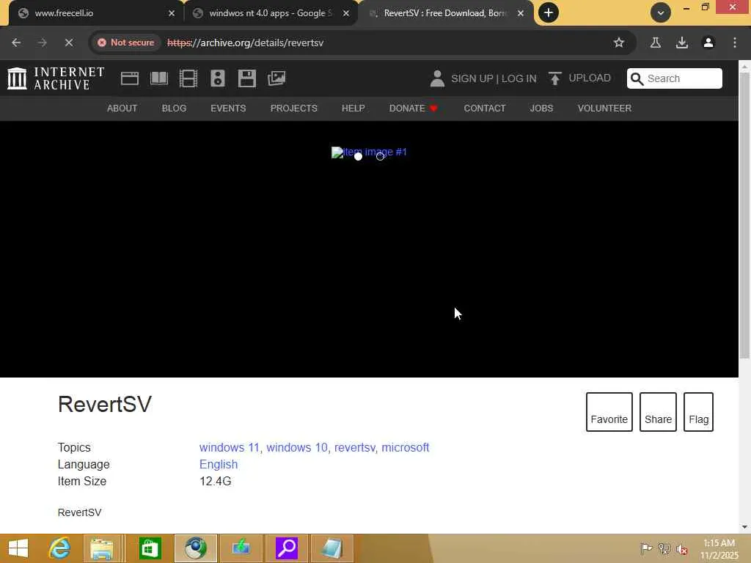The height and width of the screenshot is (563, 751).
Task: Open the JOBS menu item
Action: pyautogui.click(x=541, y=108)
